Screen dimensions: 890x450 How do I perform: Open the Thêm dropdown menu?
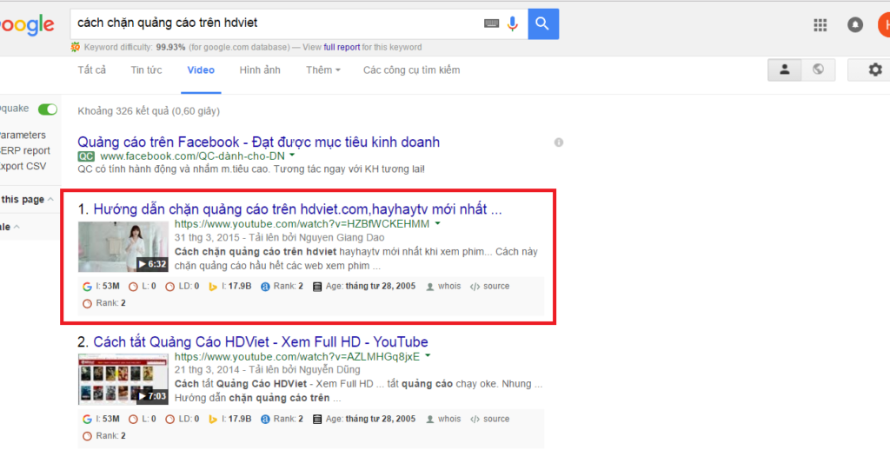pos(323,69)
